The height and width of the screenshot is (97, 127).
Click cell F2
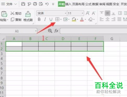click(95, 49)
